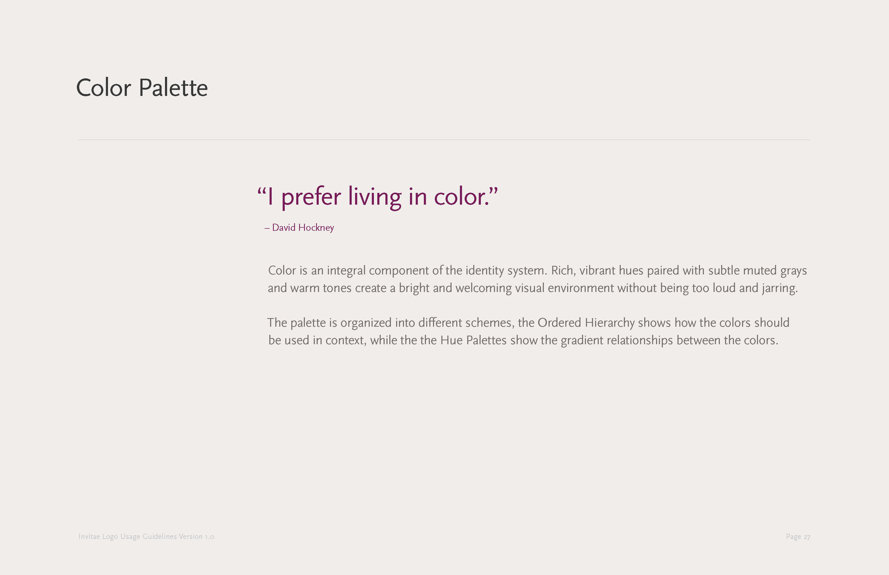
Task: Click the quote "I prefer living in color."
Action: coord(378,197)
